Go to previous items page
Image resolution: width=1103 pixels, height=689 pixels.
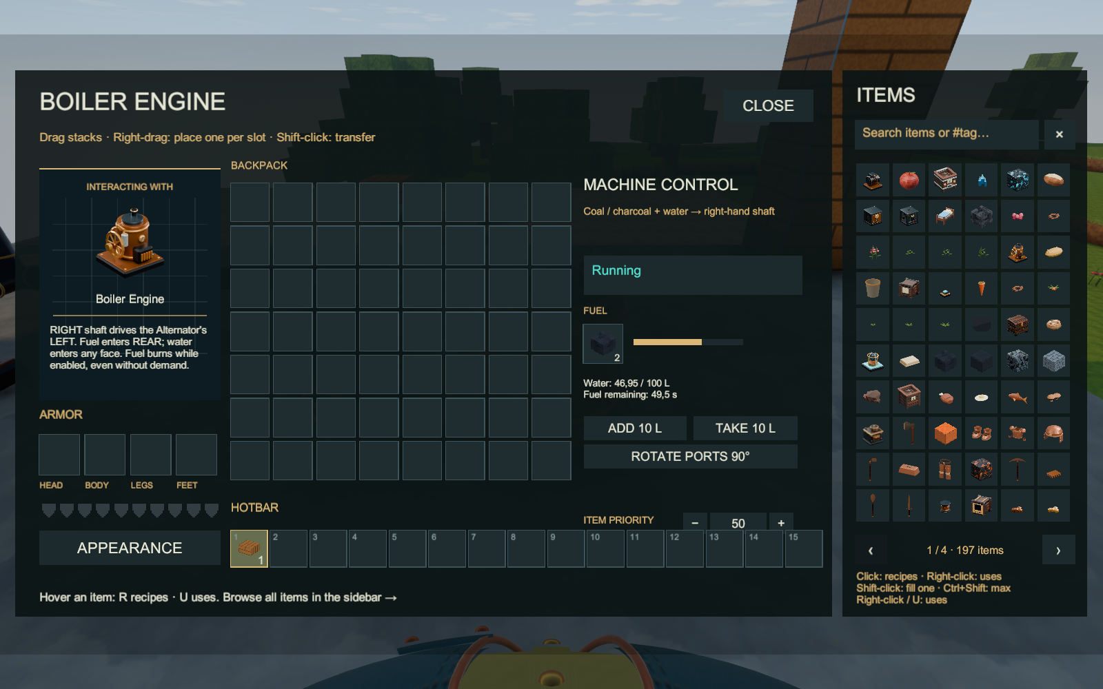click(x=871, y=550)
